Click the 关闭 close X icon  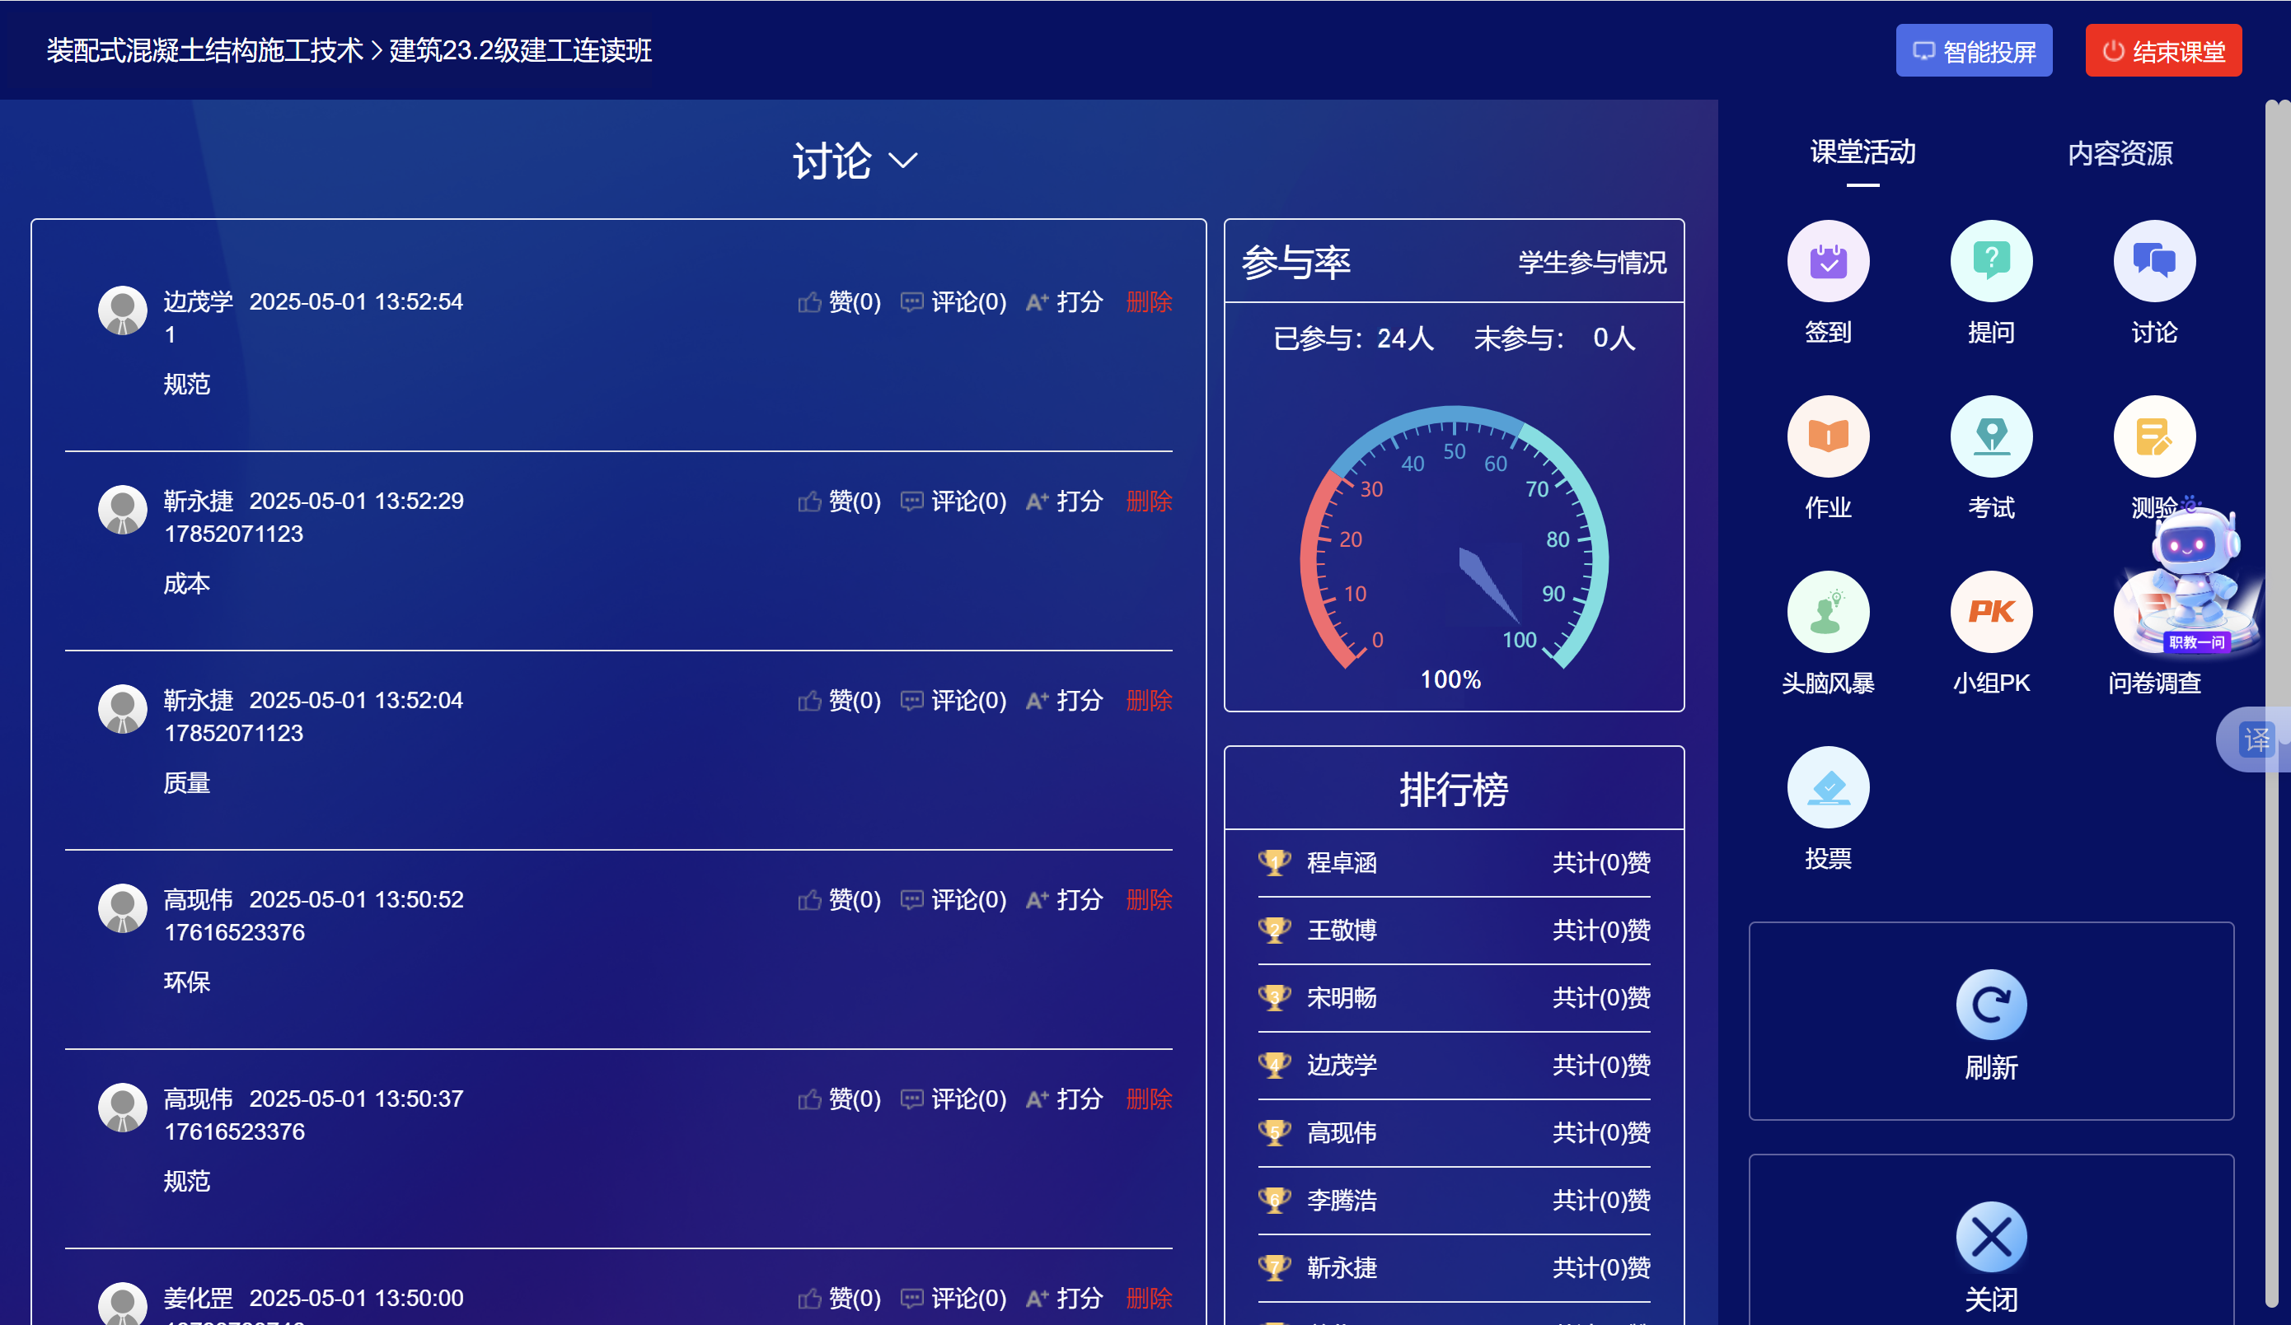pos(1991,1237)
